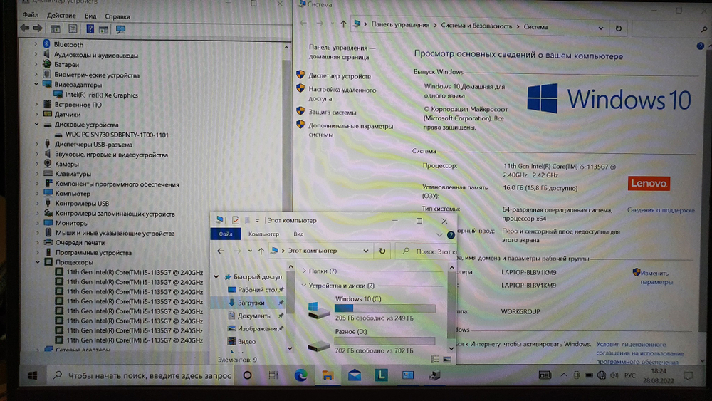Switch to details view icon in Explorer
This screenshot has width=712, height=401.
434,359
